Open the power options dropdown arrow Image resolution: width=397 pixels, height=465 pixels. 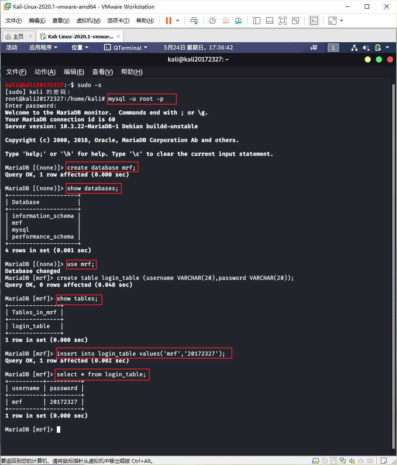(x=178, y=21)
